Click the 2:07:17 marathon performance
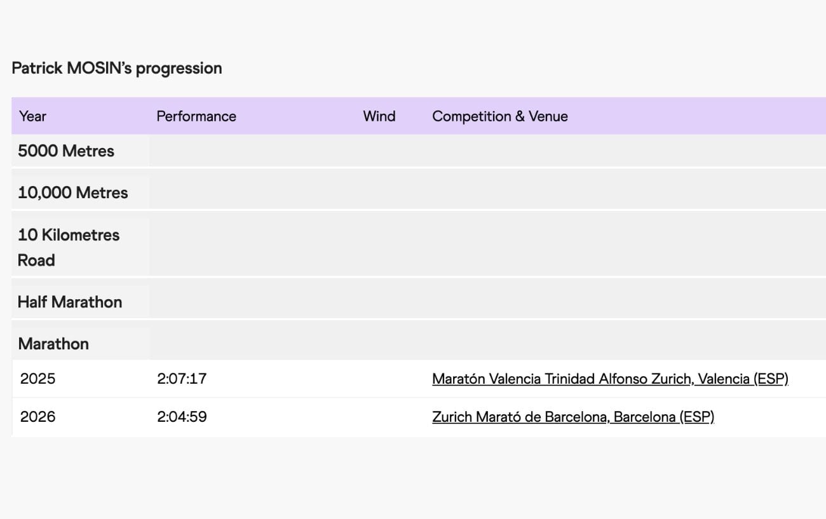826x519 pixels. [182, 379]
